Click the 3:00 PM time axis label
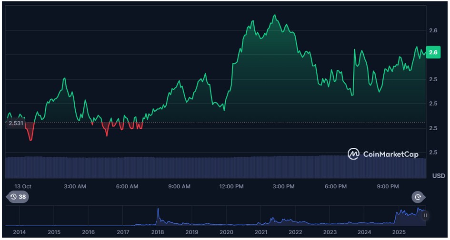The width and height of the screenshot is (450, 240). point(284,186)
